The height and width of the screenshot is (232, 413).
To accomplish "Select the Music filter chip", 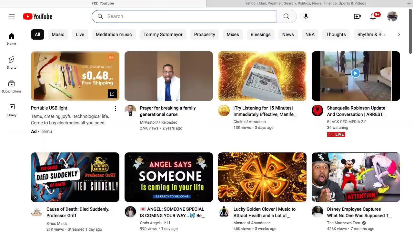I will 58,34.
